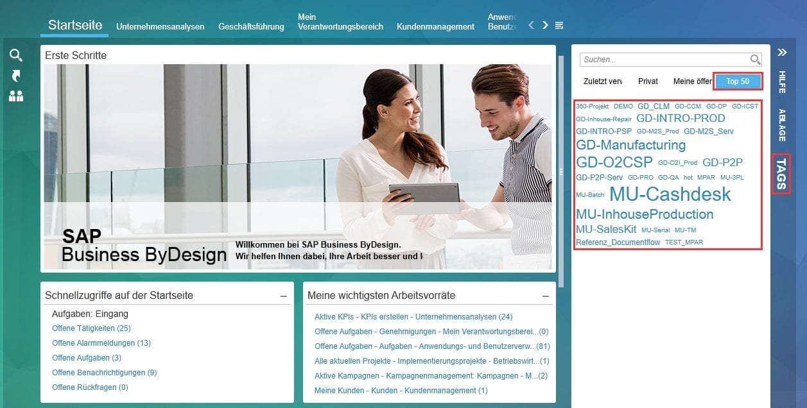Select the TAGS side panel tab
The height and width of the screenshot is (408, 807).
click(781, 174)
